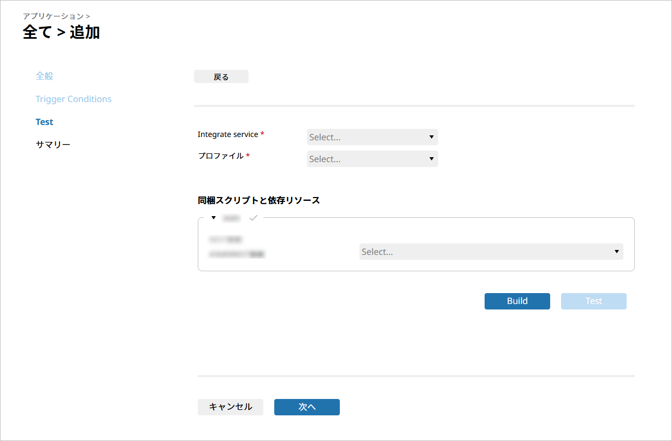The height and width of the screenshot is (441, 672).
Task: Click the プロファイル dropdown arrow icon
Action: click(431, 159)
